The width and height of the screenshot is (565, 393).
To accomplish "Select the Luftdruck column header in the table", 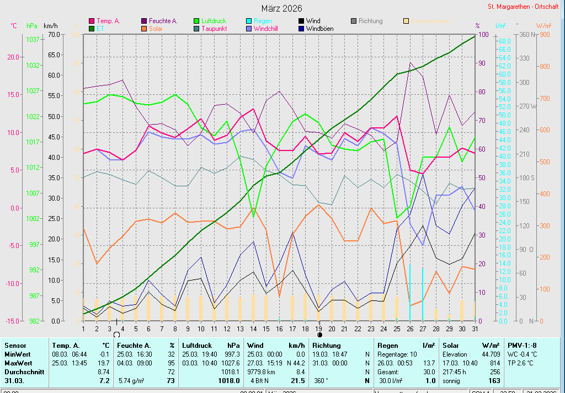I will (197, 345).
